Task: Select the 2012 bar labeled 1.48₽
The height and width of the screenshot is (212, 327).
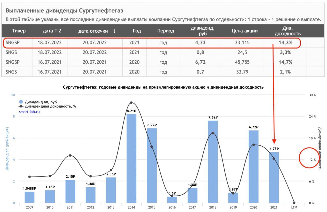Action: [90, 195]
